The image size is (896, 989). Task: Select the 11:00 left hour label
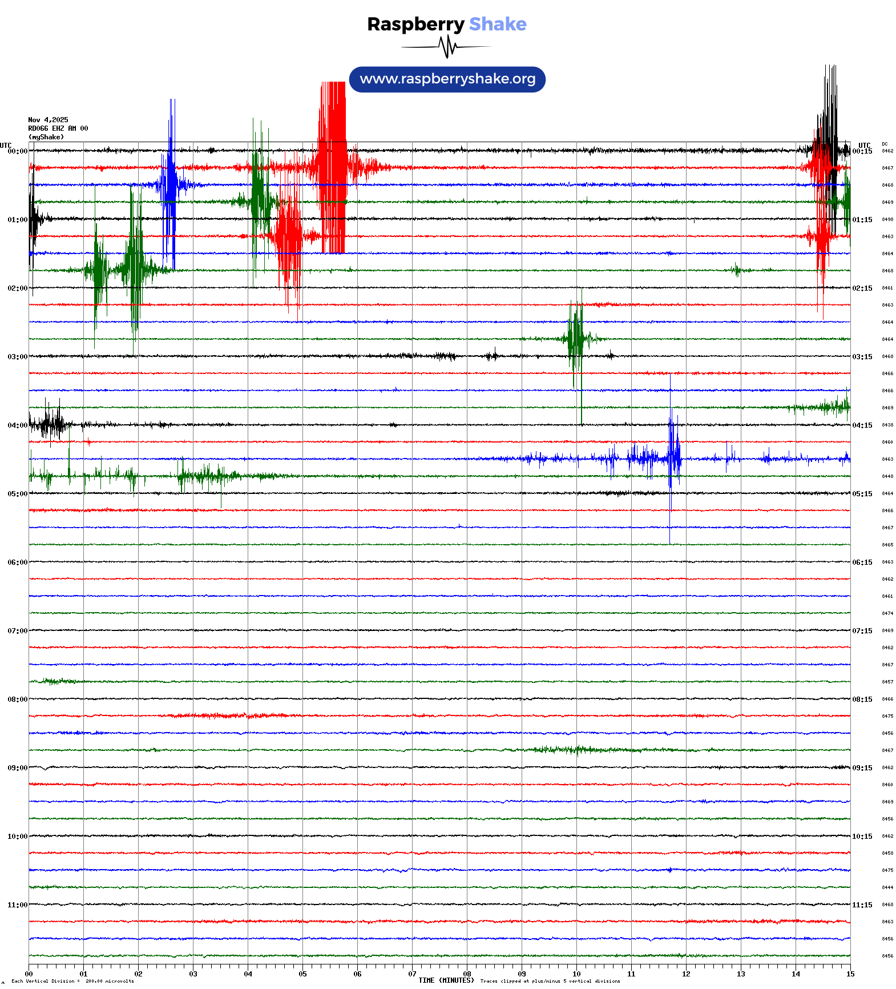point(17,905)
